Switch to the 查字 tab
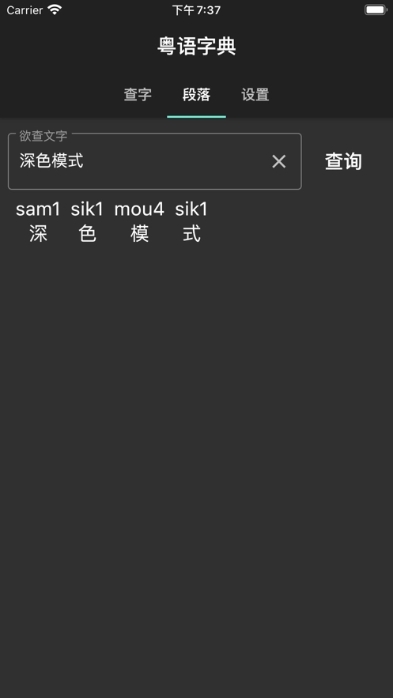Screen dimensions: 393x698 pos(138,95)
